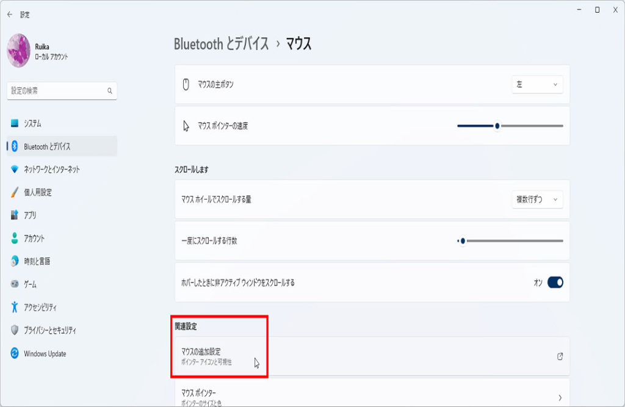Screen dimensions: 625x407
Task: Click the back arrow icon in title bar
Action: pyautogui.click(x=9, y=15)
